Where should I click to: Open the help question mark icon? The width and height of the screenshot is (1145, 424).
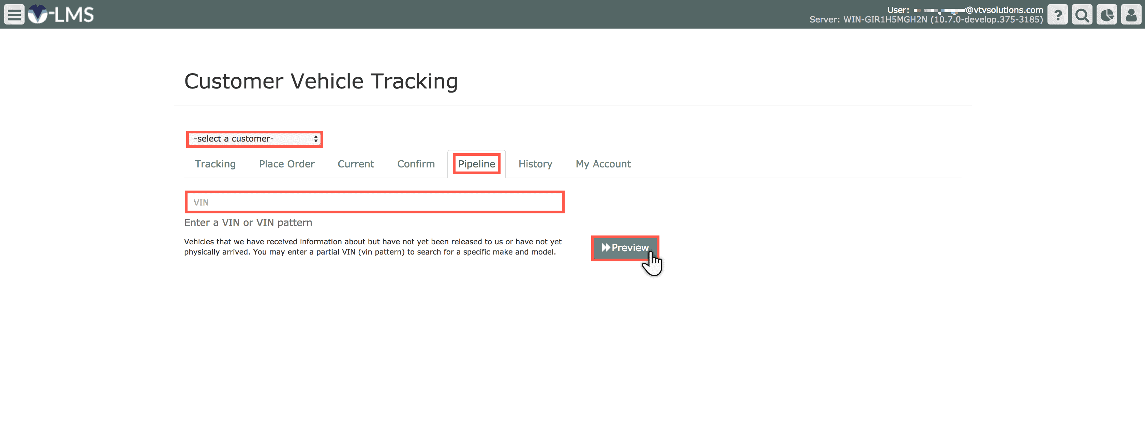tap(1057, 15)
